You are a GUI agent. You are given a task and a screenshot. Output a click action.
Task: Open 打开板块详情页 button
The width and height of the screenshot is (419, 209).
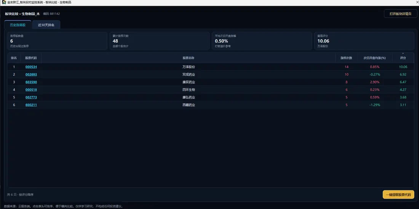400,14
